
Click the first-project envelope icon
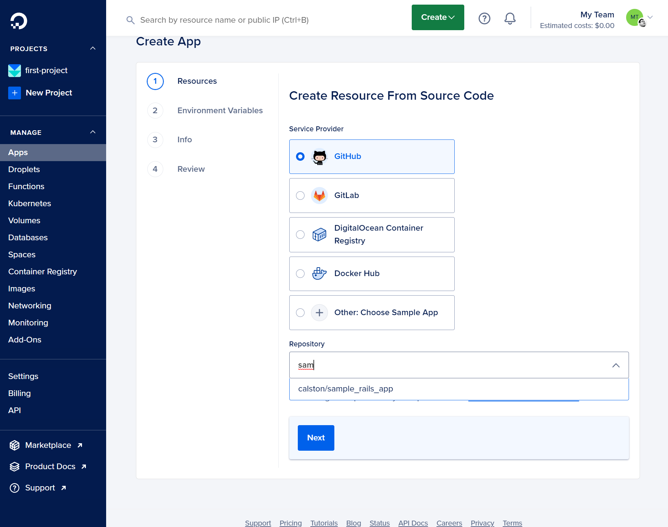(15, 71)
